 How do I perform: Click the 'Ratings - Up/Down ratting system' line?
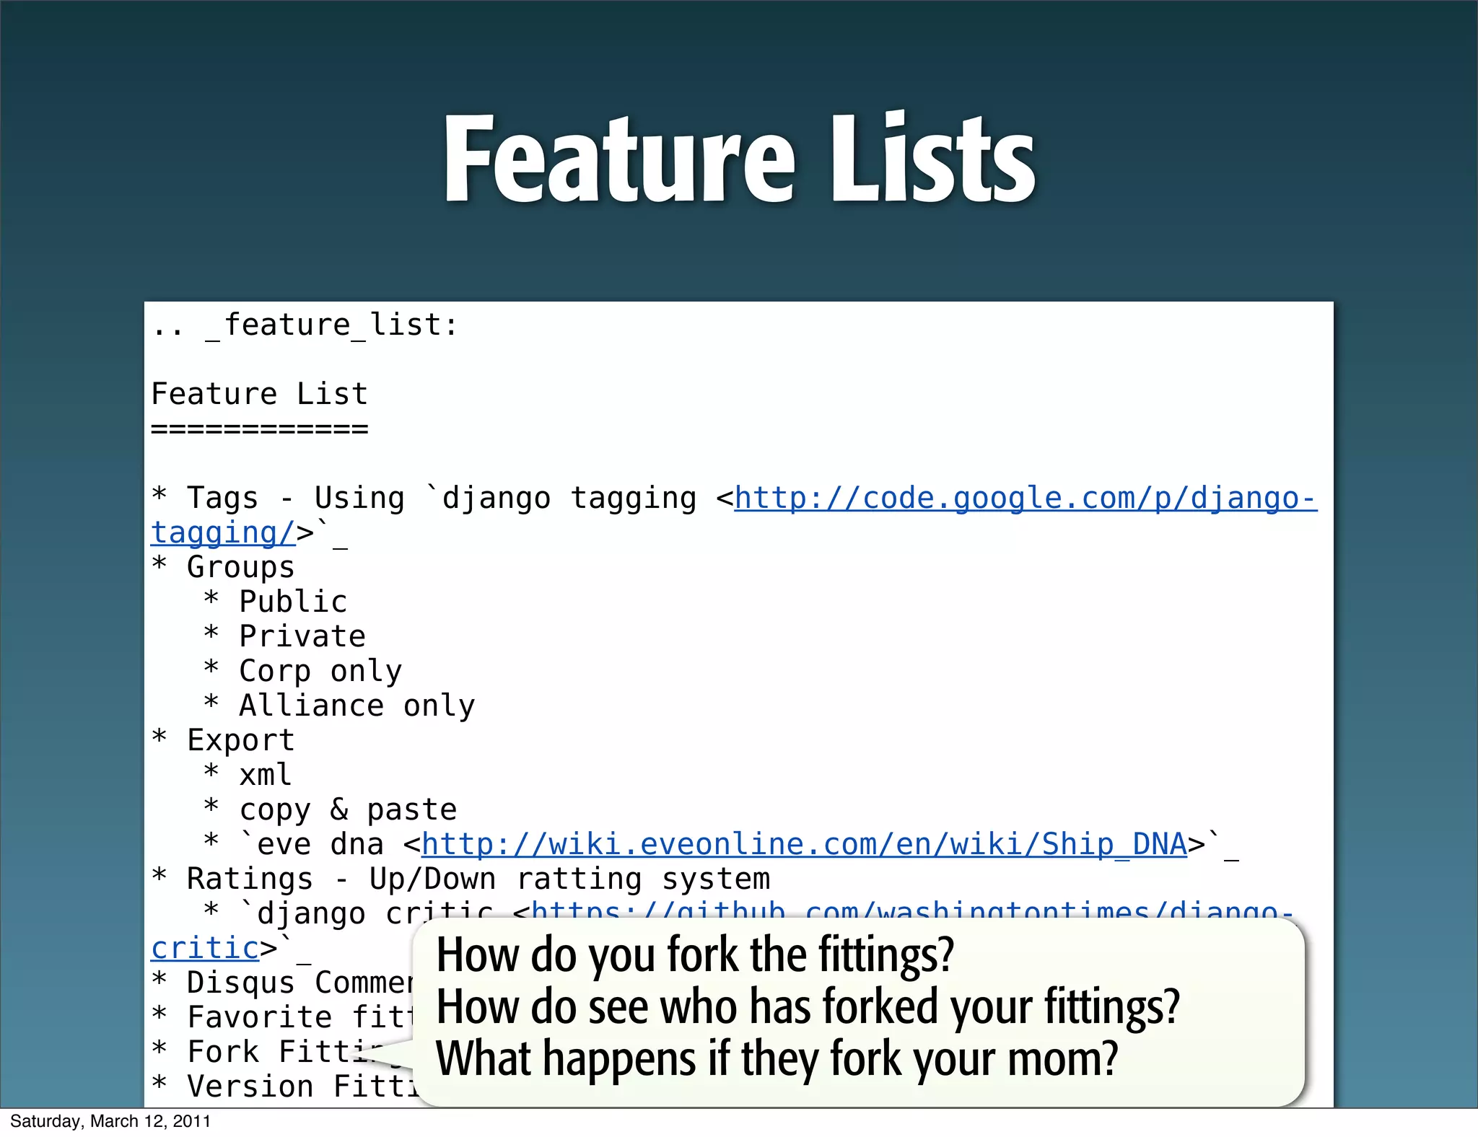[x=478, y=879]
